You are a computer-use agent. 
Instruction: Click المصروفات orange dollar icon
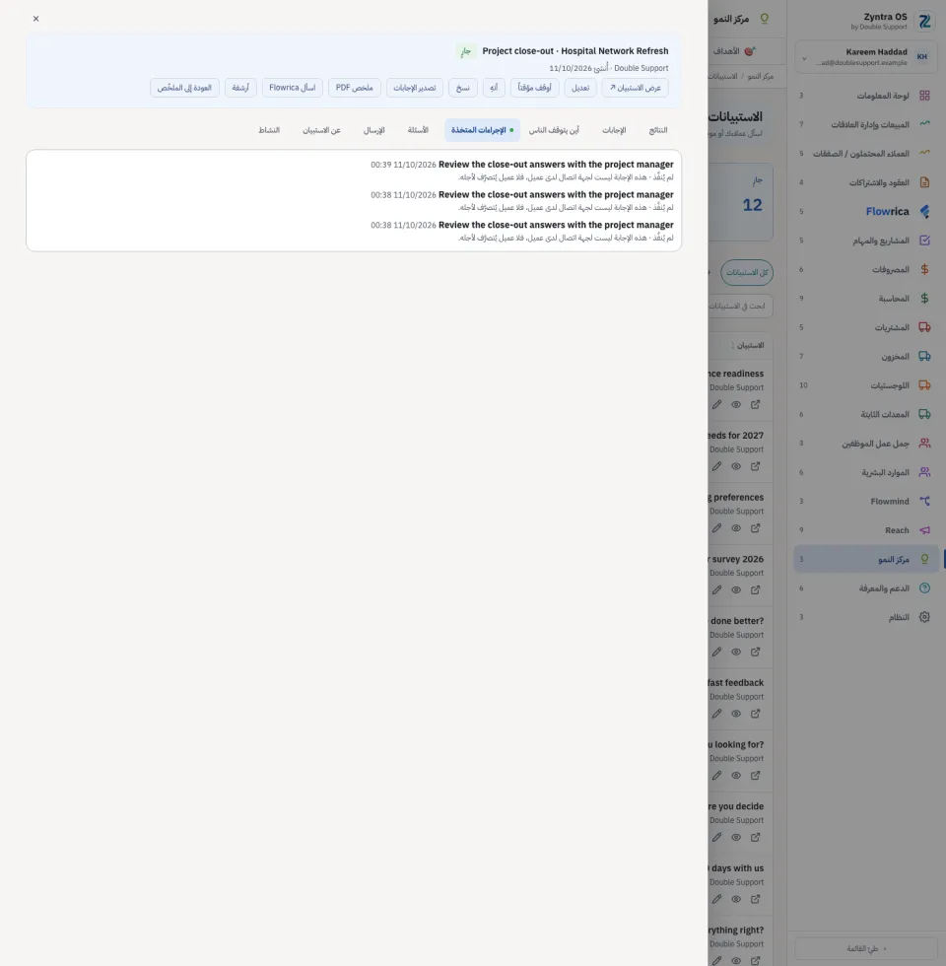coord(924,269)
